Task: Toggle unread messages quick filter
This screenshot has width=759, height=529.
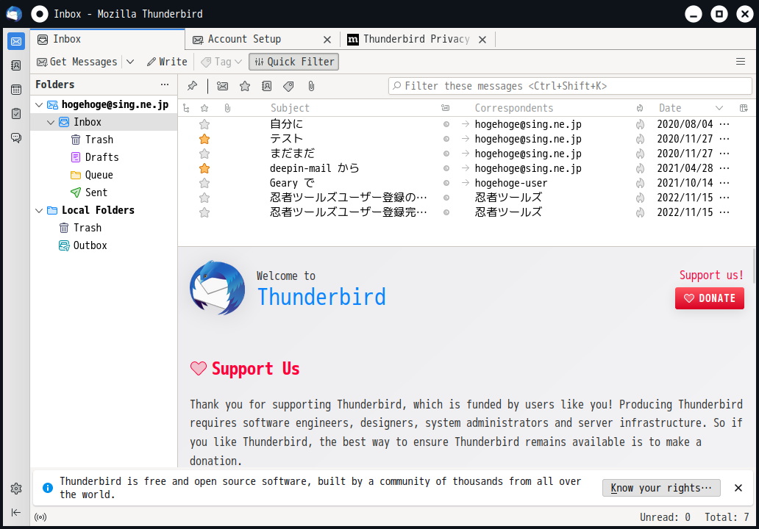Action: coord(223,86)
